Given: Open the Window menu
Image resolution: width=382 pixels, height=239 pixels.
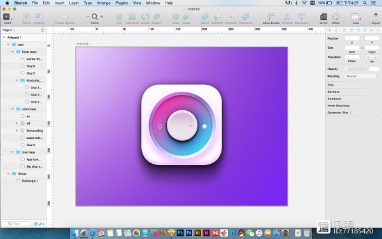Looking at the screenshot, I should 153,3.
